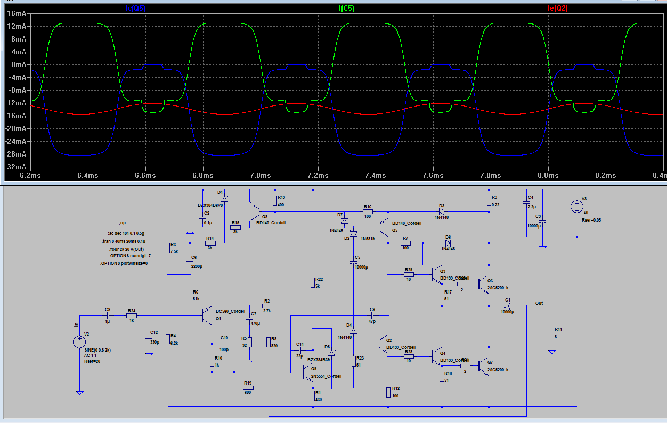
Task: Select load resistor R11 symbol
Action: pyautogui.click(x=551, y=333)
